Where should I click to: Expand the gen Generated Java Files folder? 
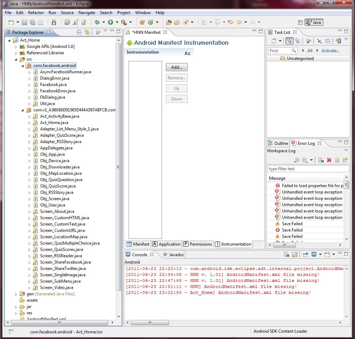point(16,294)
